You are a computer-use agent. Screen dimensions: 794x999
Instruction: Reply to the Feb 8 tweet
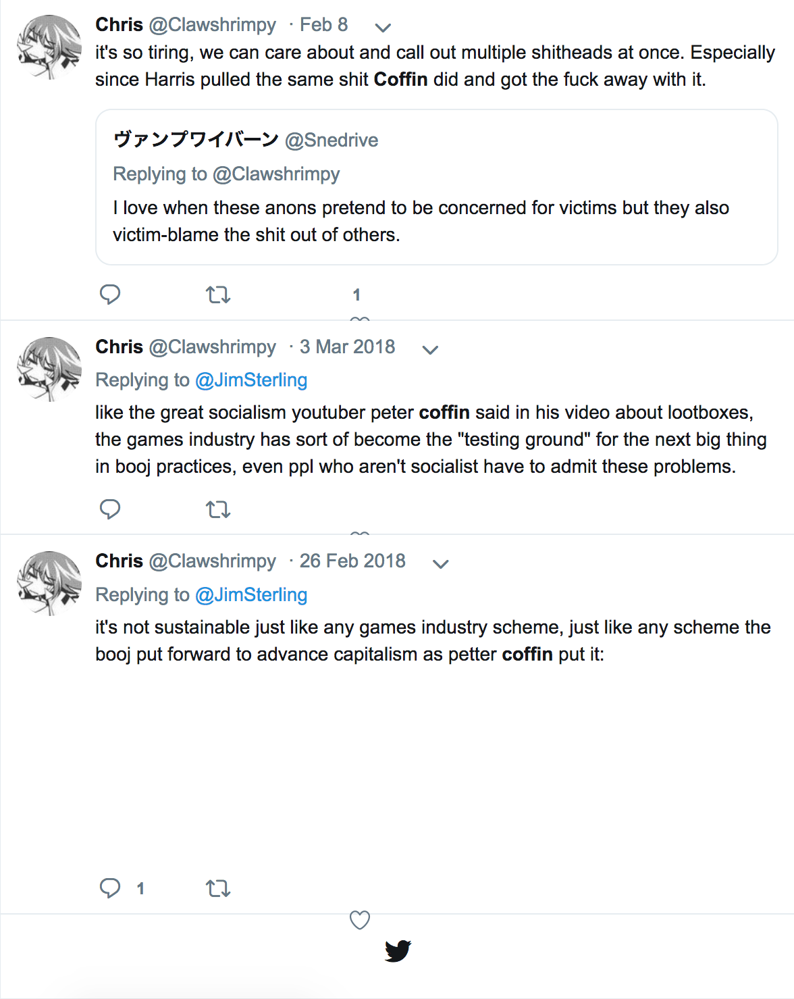pyautogui.click(x=110, y=294)
